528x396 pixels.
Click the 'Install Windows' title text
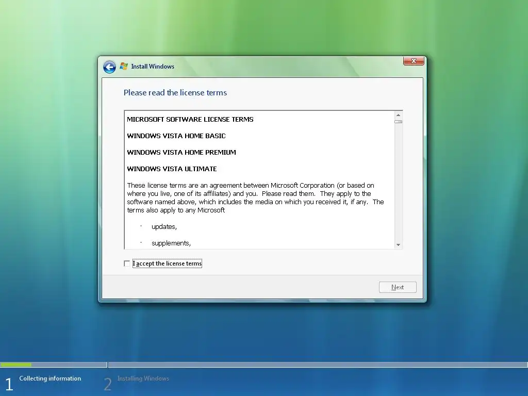point(153,67)
